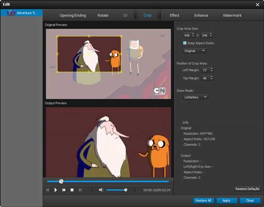Click the Top Margin field 49
Image resolution: width=264 pixels, height=207 pixels.
[206, 78]
